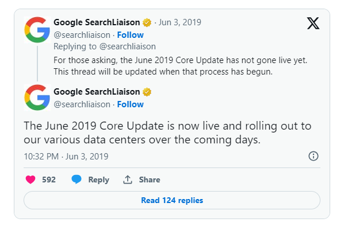
Task: Click the Reply text label
Action: click(x=98, y=180)
